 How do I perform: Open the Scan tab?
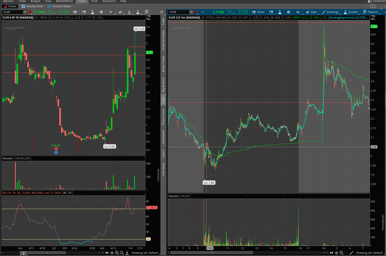[x=48, y=1]
